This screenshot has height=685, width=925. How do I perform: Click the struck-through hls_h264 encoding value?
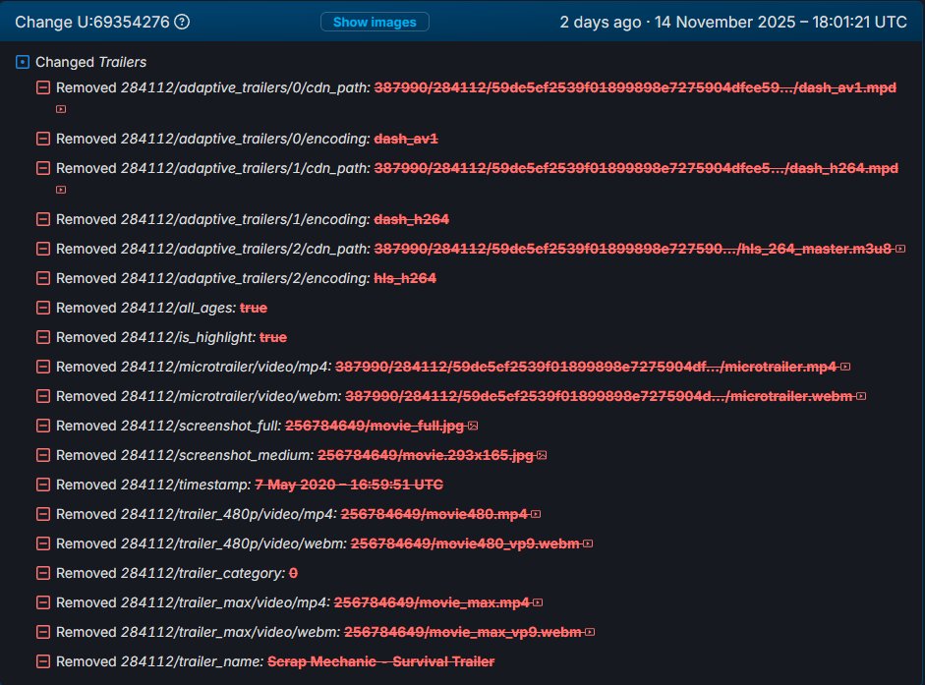[405, 278]
